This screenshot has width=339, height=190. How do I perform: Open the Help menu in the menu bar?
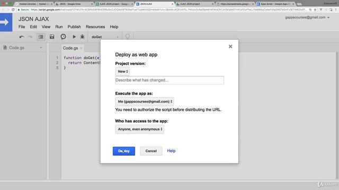(x=114, y=27)
